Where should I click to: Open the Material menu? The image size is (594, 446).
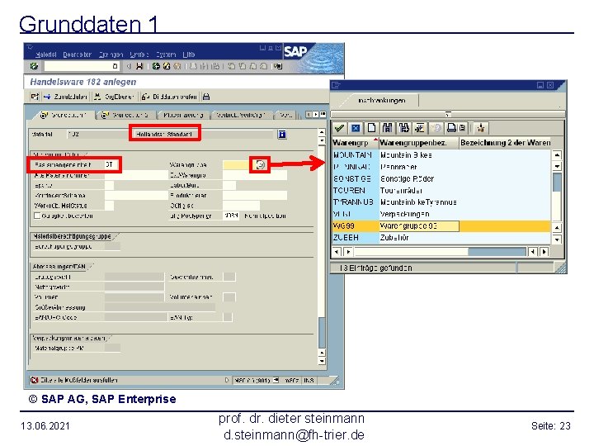(46, 55)
